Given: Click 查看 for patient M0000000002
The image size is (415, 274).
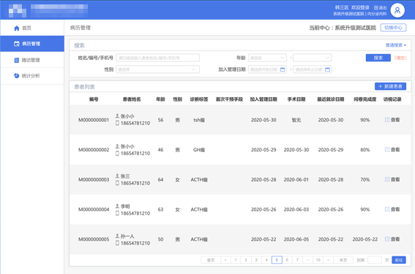Looking at the screenshot, I should tap(395, 150).
